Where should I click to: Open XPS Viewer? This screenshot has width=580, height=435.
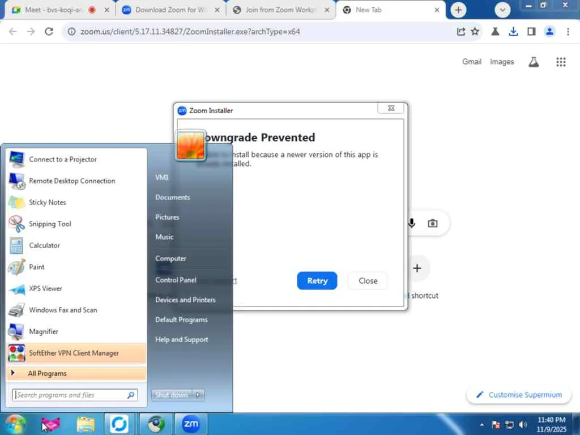click(76, 288)
